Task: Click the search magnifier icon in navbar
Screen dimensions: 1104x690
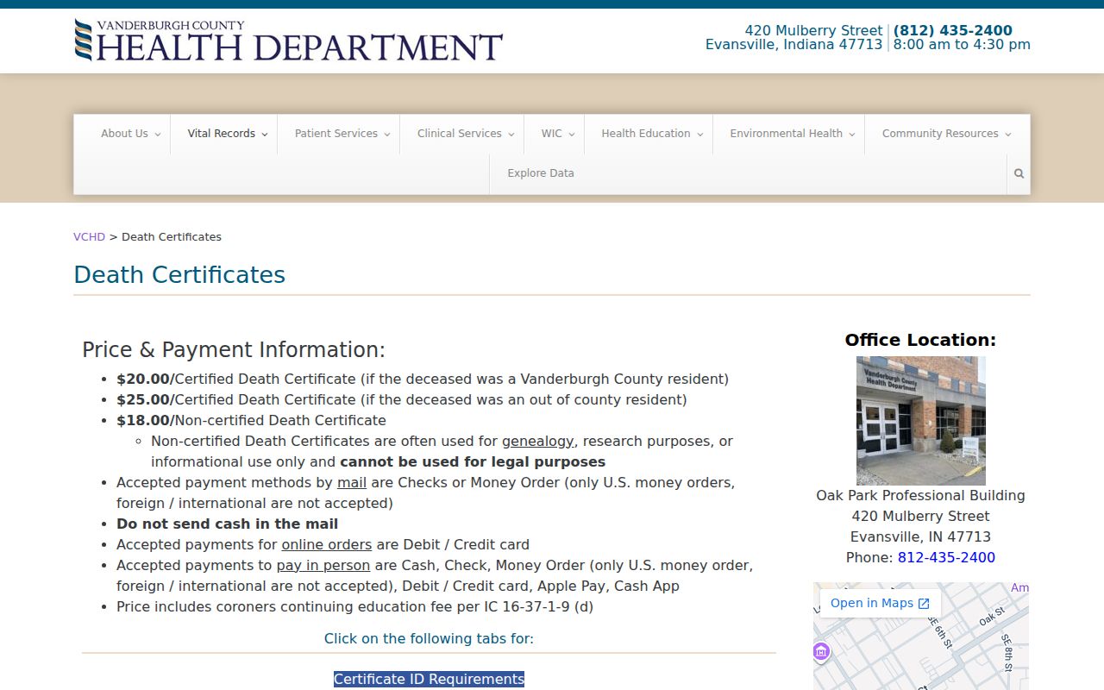Action: pos(1019,173)
